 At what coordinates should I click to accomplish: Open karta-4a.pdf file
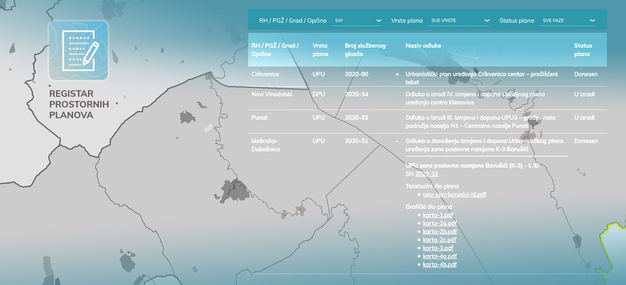[440, 256]
